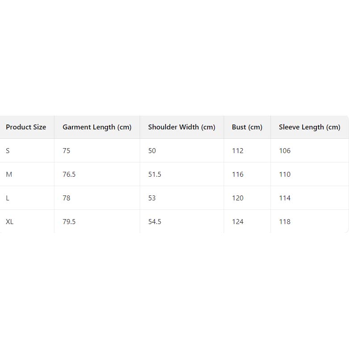Click bust value 112

[238, 151]
